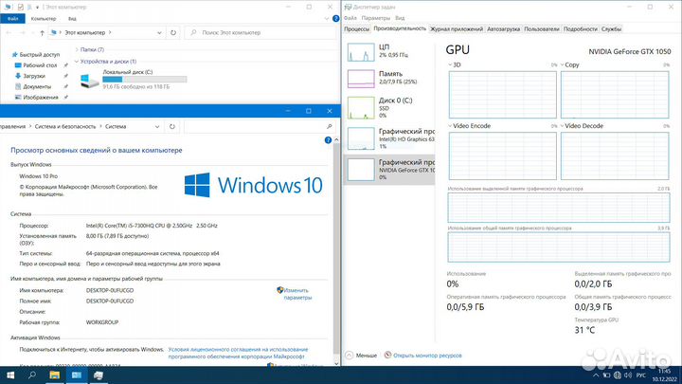The height and width of the screenshot is (384, 682).
Task: Switch to the Процессы tab
Action: pos(357,29)
